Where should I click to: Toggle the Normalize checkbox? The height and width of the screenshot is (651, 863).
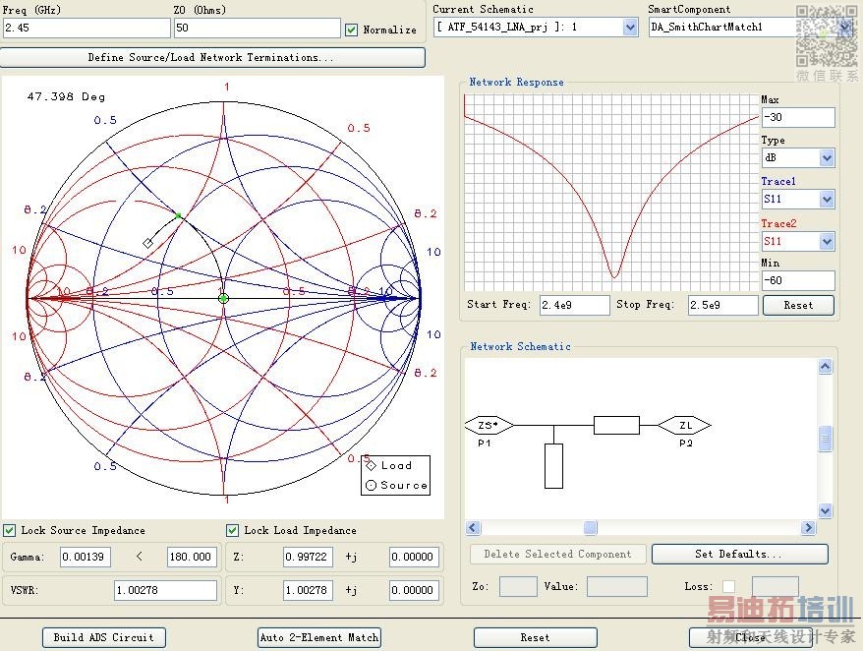pos(352,30)
